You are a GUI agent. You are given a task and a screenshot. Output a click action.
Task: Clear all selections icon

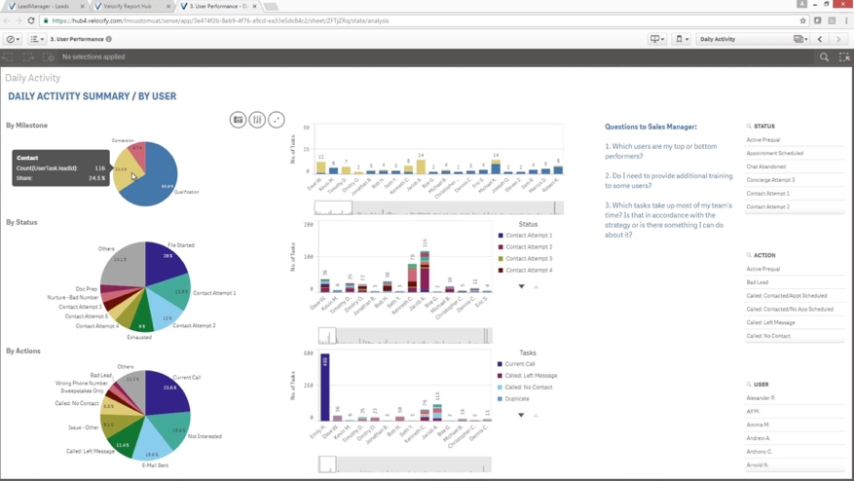click(49, 56)
